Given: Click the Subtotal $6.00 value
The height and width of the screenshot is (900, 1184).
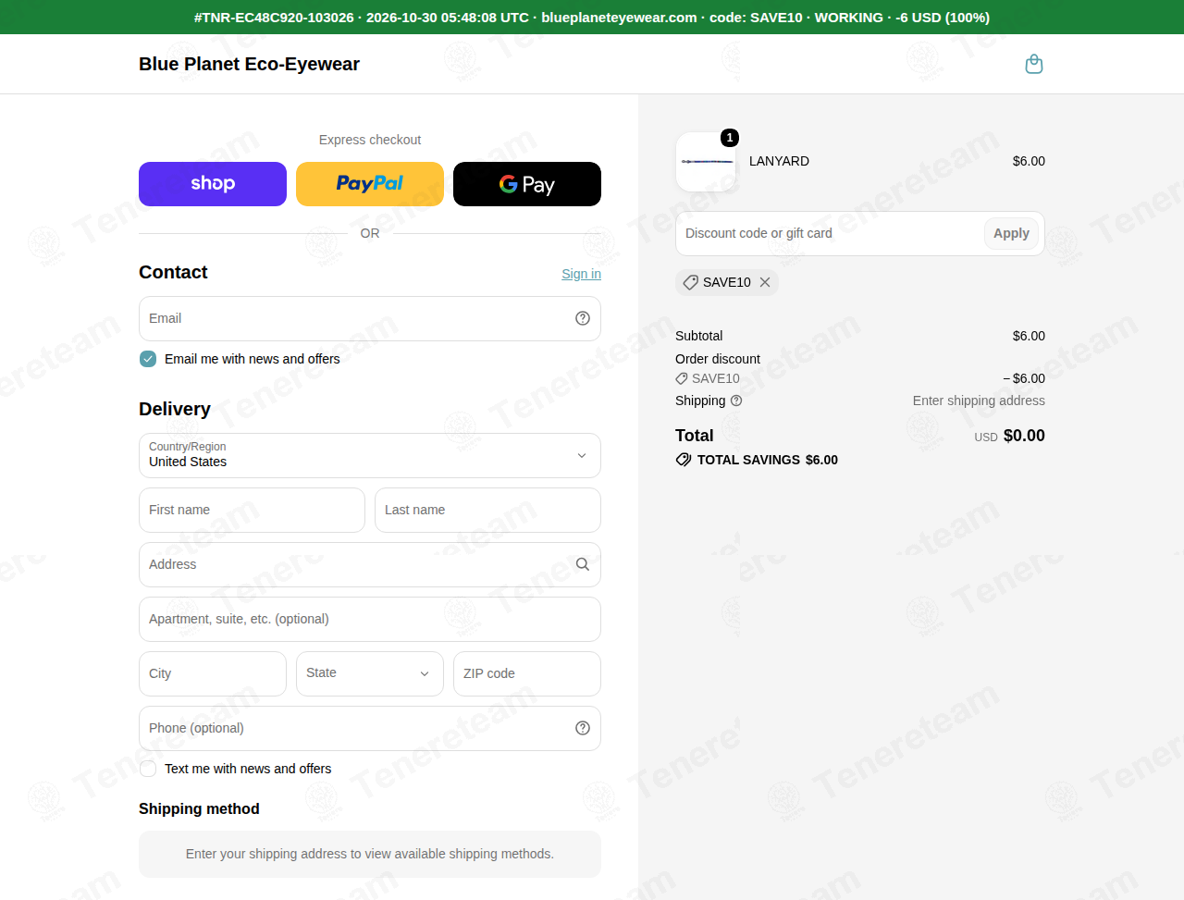Looking at the screenshot, I should pyautogui.click(x=1029, y=336).
